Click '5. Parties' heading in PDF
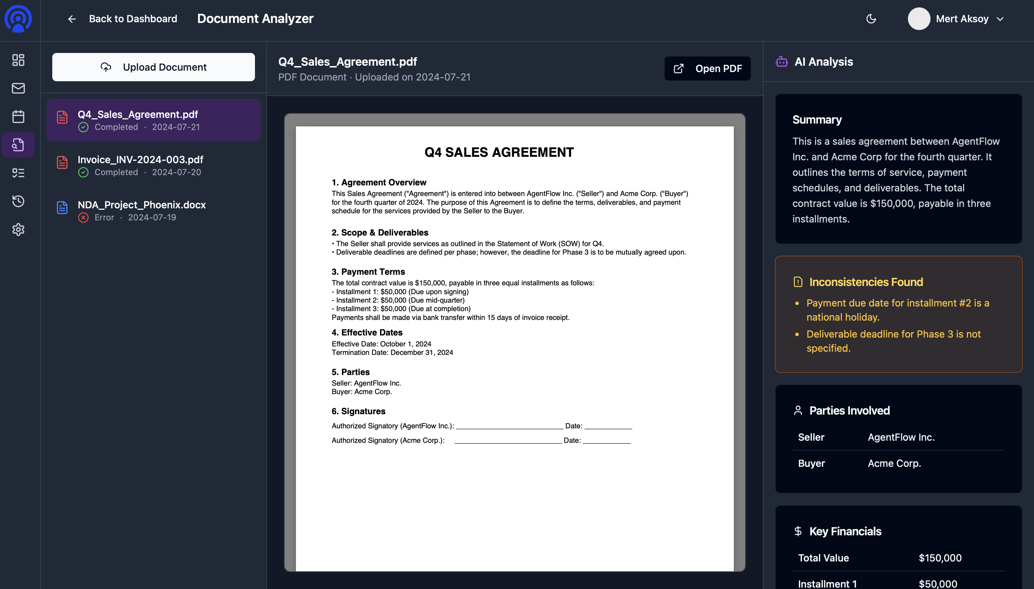Image resolution: width=1034 pixels, height=589 pixels. click(350, 372)
